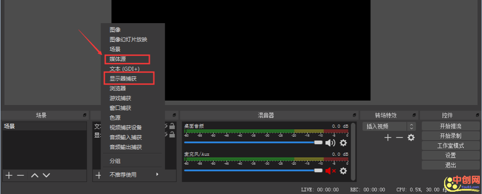
Task: Unmute the 麦克风/Aux red speaker icon
Action: click(x=330, y=170)
